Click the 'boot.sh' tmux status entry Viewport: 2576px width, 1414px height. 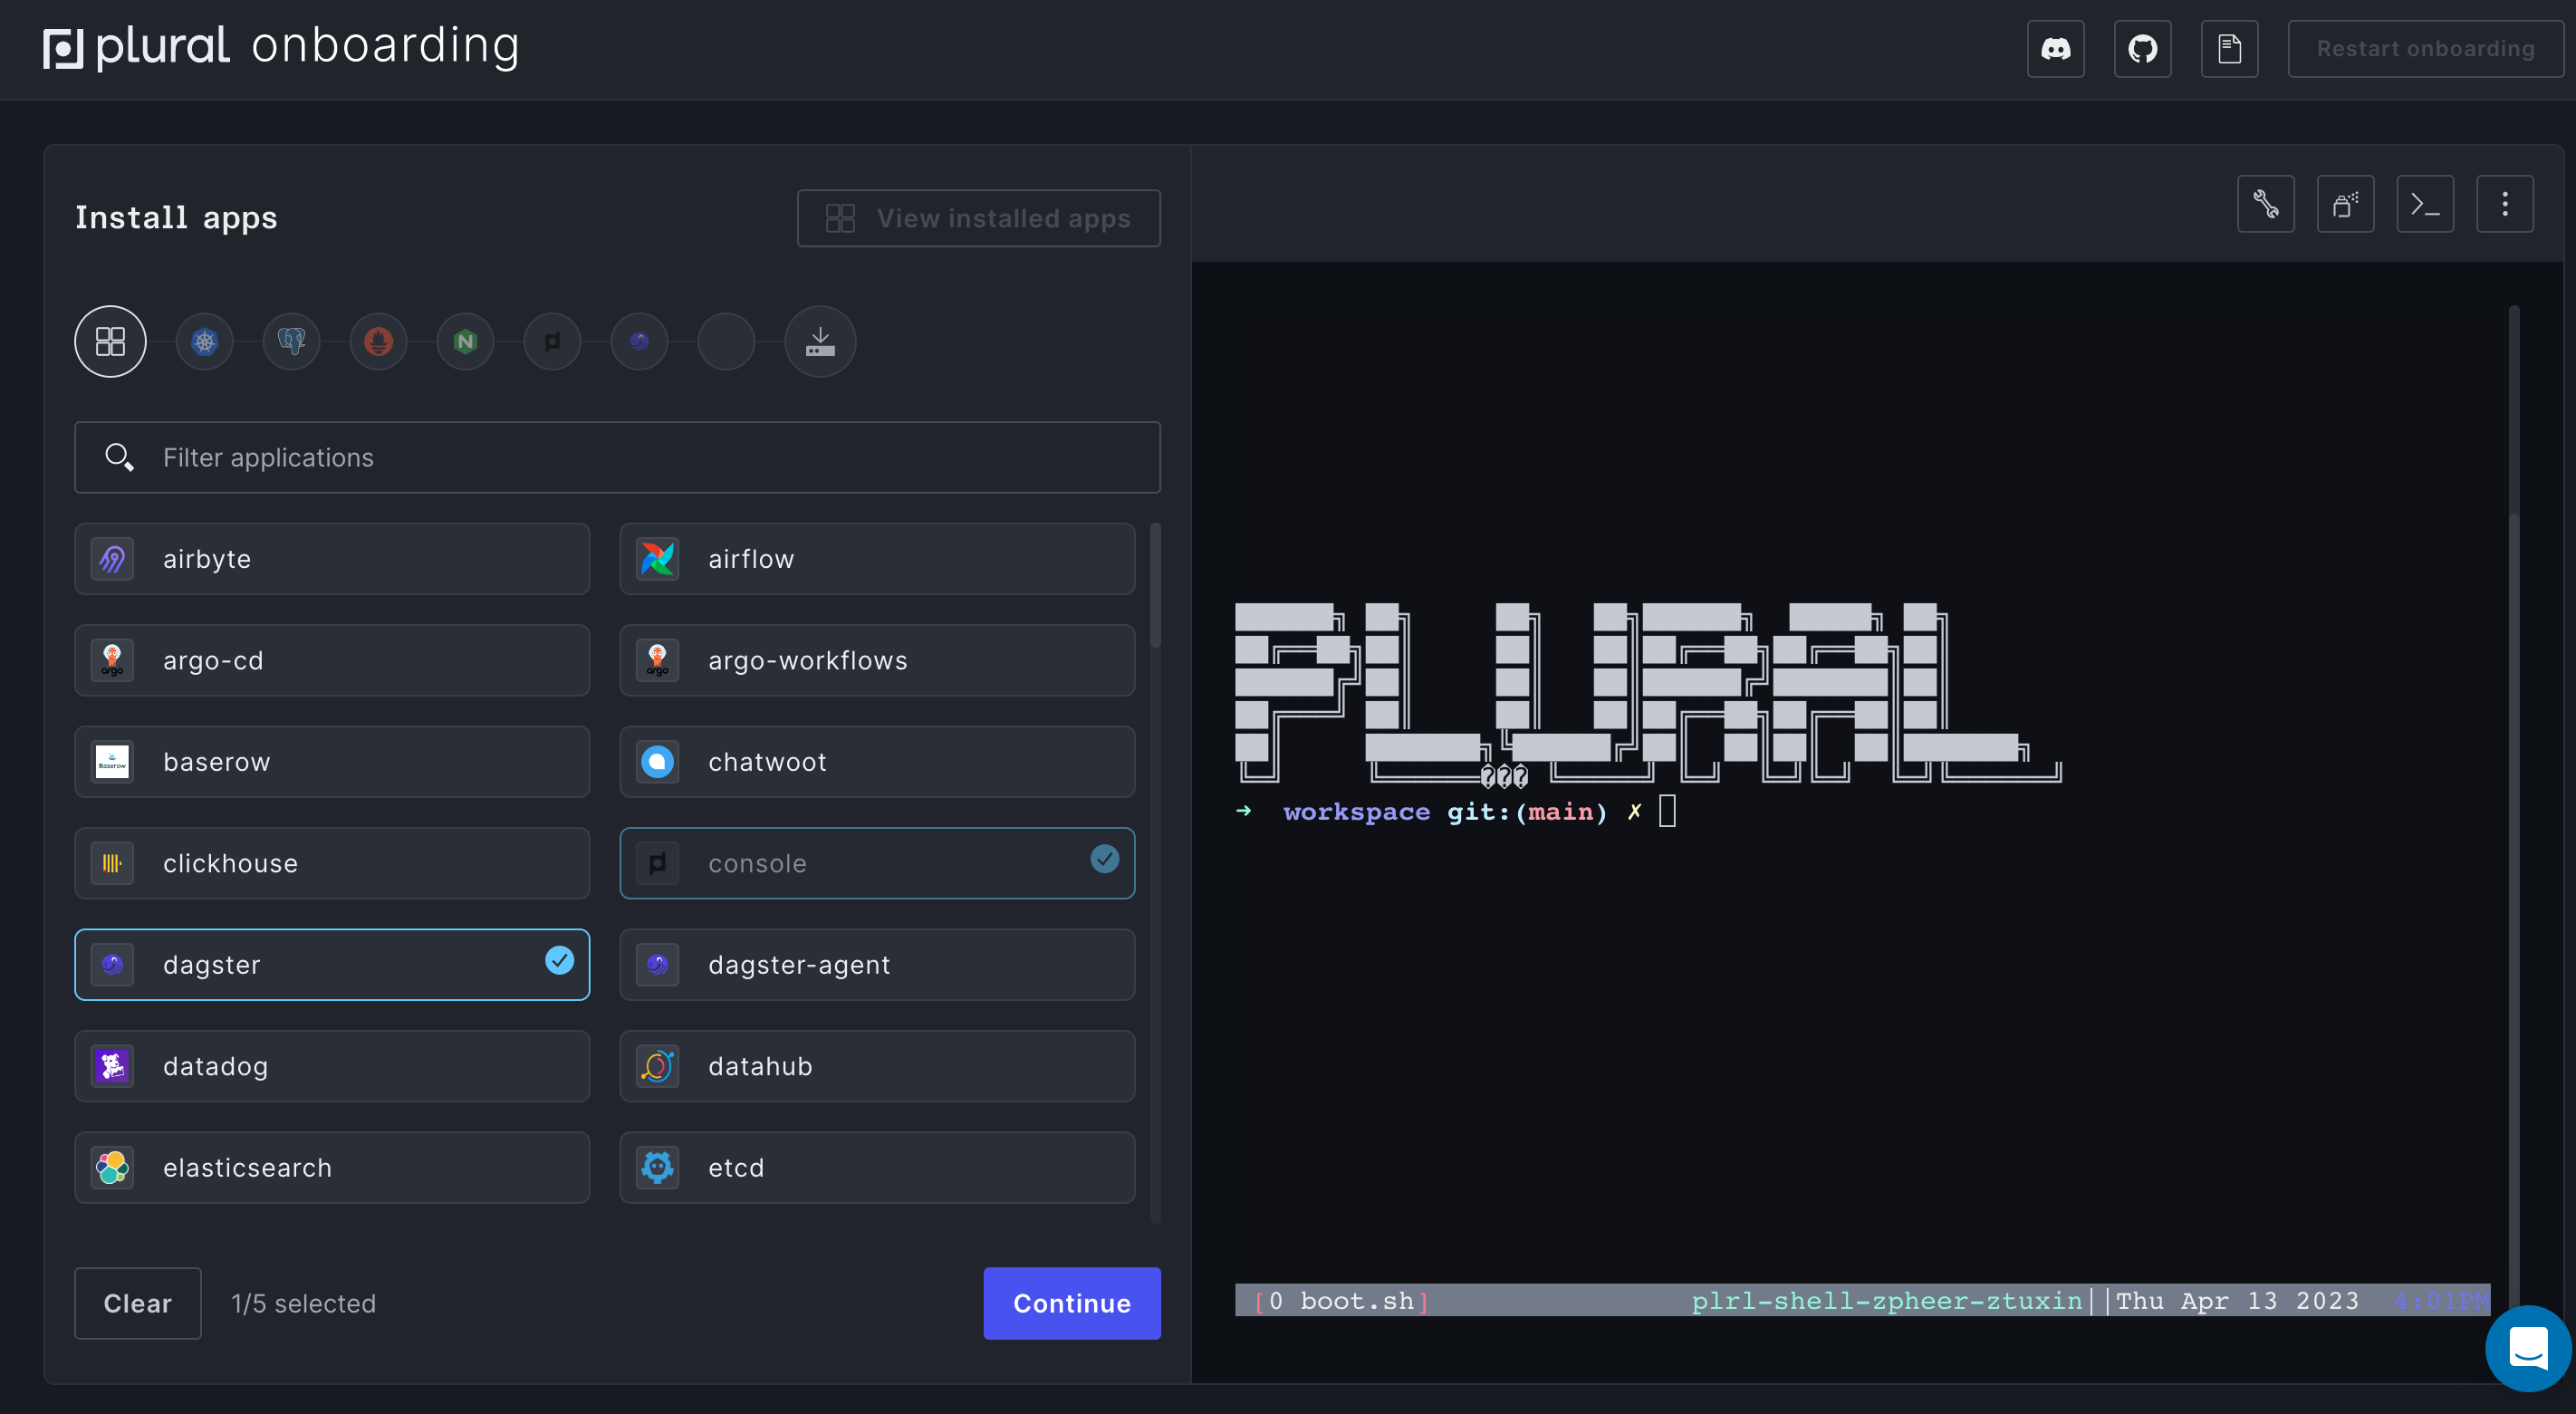(x=1357, y=1300)
